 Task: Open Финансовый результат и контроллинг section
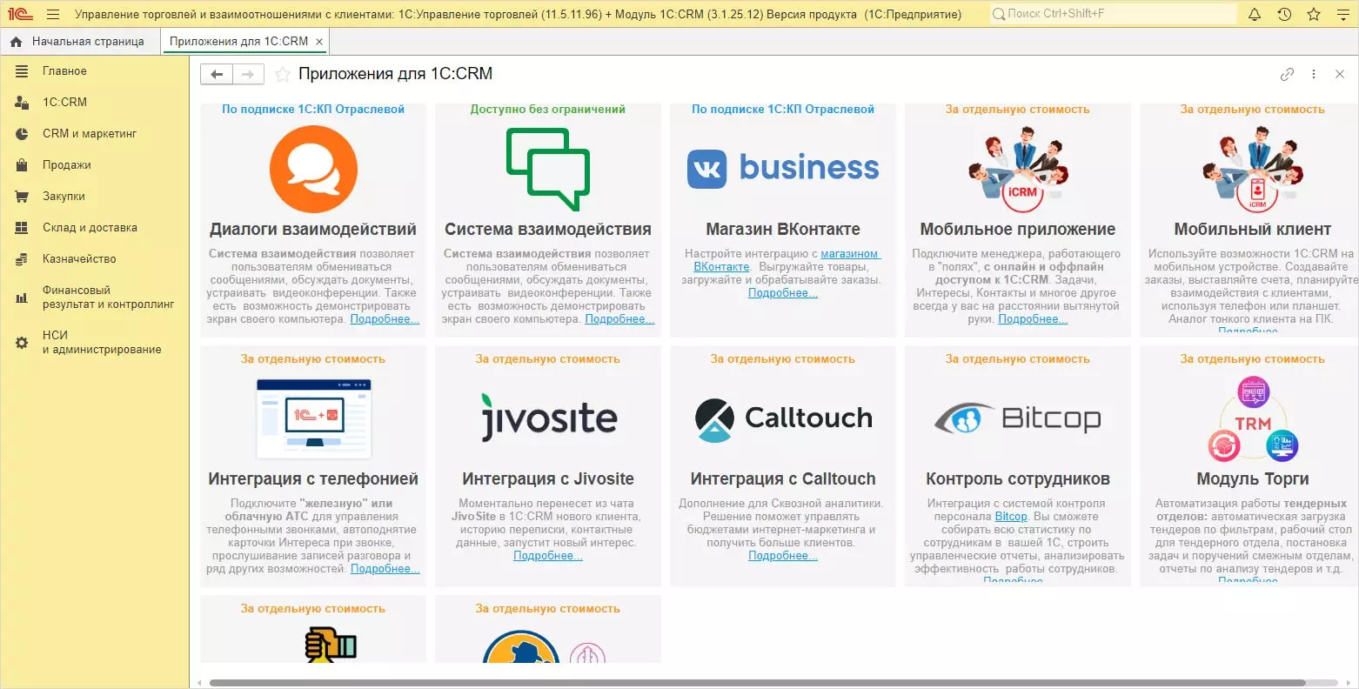point(108,298)
